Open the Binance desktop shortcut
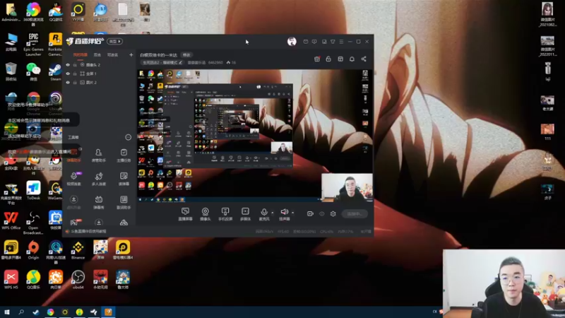Viewport: 565px width, 318px height. pyautogui.click(x=78, y=250)
